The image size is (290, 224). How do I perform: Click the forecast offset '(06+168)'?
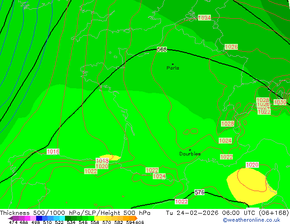pyautogui.click(x=274, y=213)
